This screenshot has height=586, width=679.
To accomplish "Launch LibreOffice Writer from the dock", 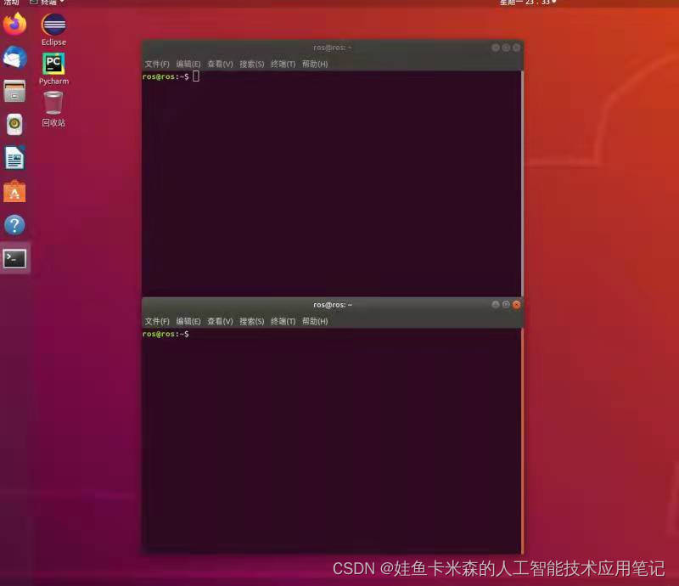I will 14,158.
